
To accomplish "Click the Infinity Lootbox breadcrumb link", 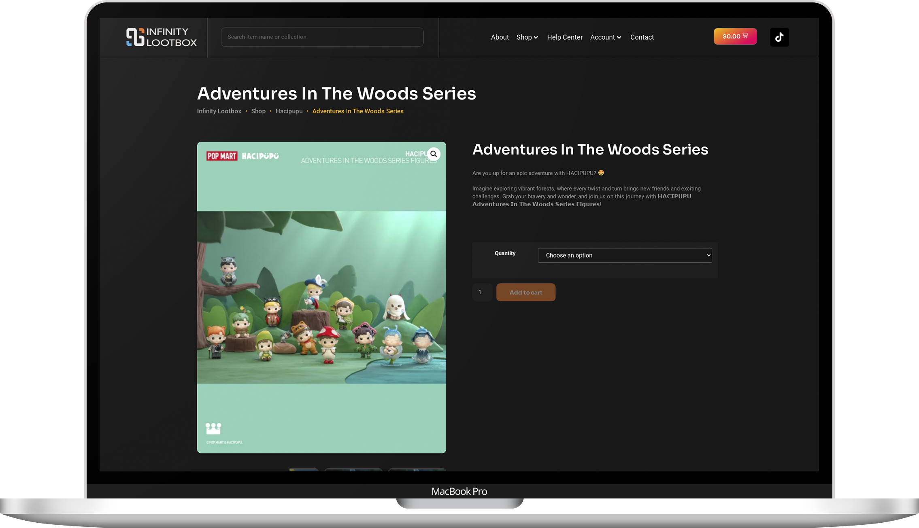I will pyautogui.click(x=219, y=111).
